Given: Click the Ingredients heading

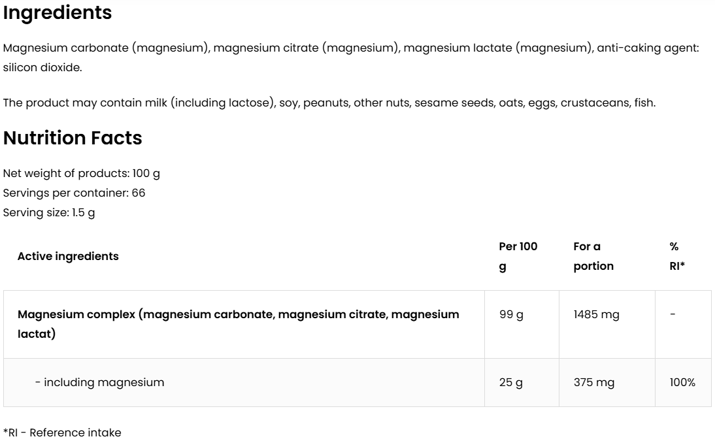Looking at the screenshot, I should click(58, 13).
